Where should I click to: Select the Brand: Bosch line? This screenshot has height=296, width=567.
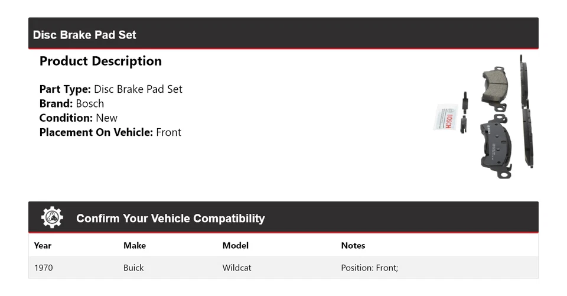click(71, 103)
